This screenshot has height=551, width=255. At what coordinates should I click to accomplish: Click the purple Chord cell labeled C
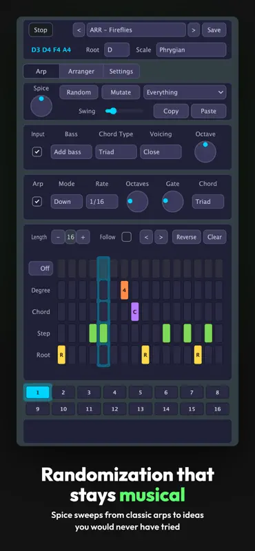134,312
